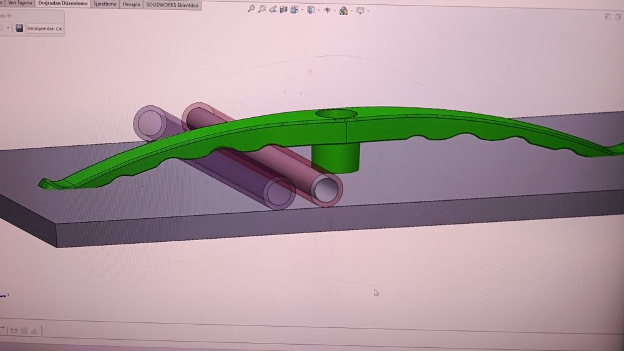Click the Display Style cube icon
Image resolution: width=624 pixels, height=351 pixels.
(311, 10)
